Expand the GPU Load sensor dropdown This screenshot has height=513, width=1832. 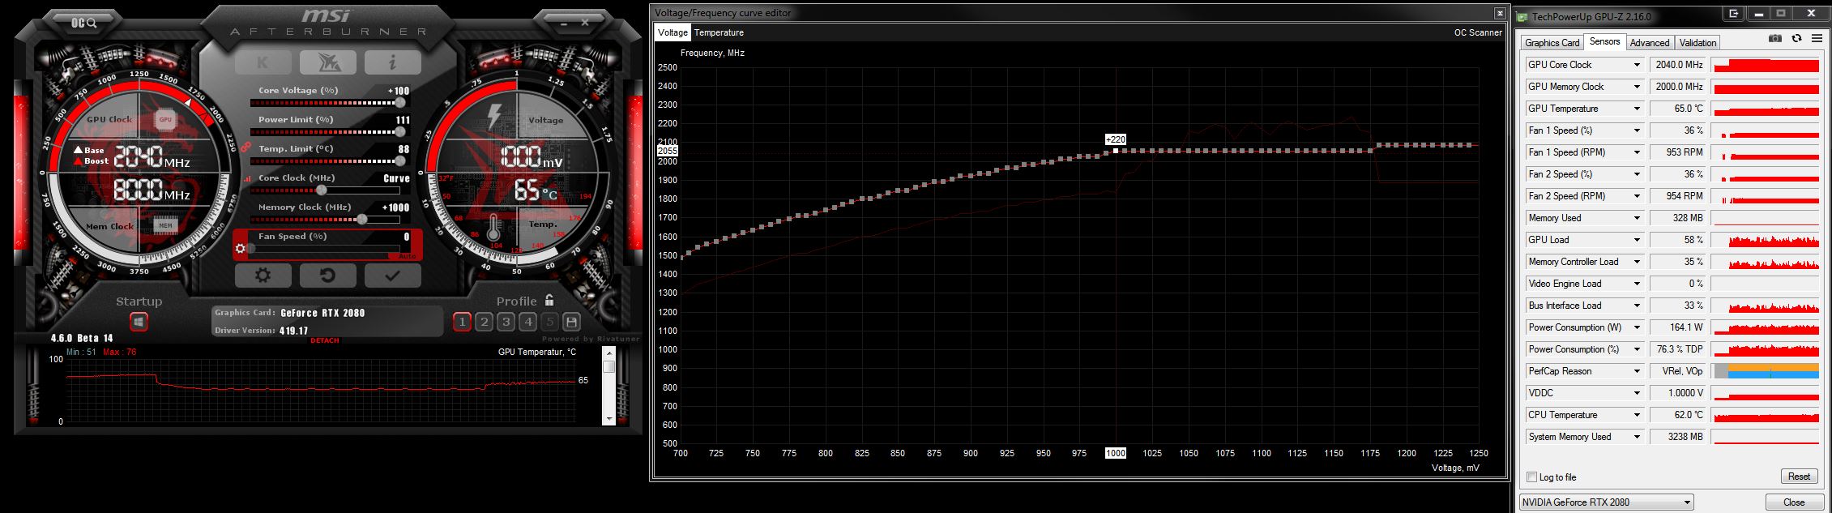coord(1637,240)
